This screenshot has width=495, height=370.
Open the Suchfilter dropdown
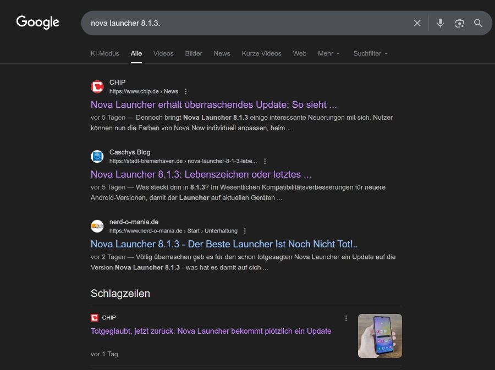point(370,53)
